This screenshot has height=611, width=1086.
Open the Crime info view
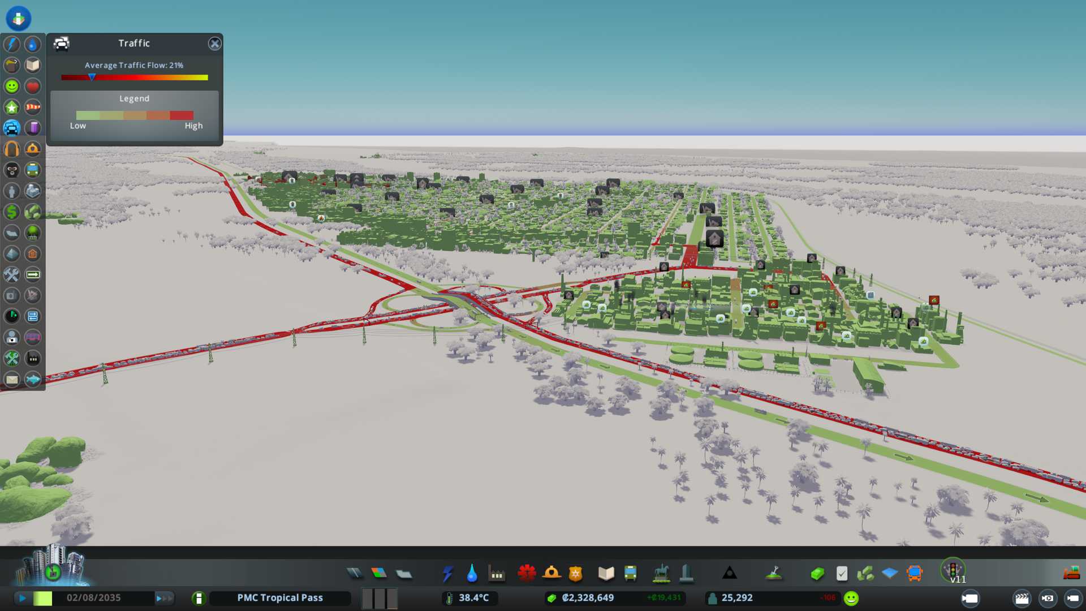12,170
